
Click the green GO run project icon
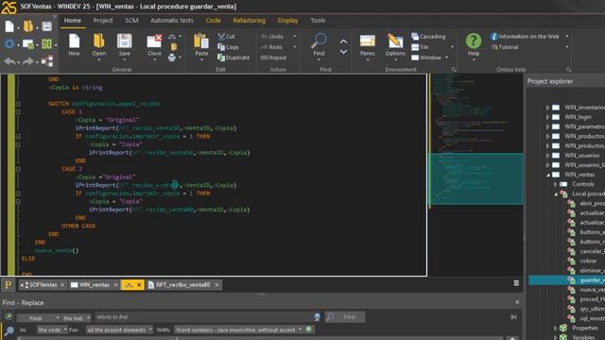46,44
